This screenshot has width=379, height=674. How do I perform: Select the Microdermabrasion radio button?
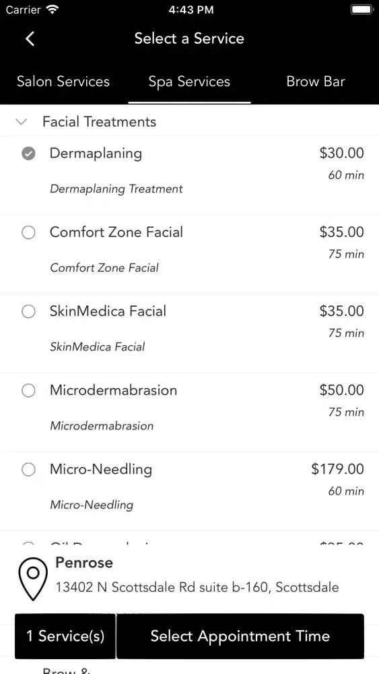[x=28, y=391]
